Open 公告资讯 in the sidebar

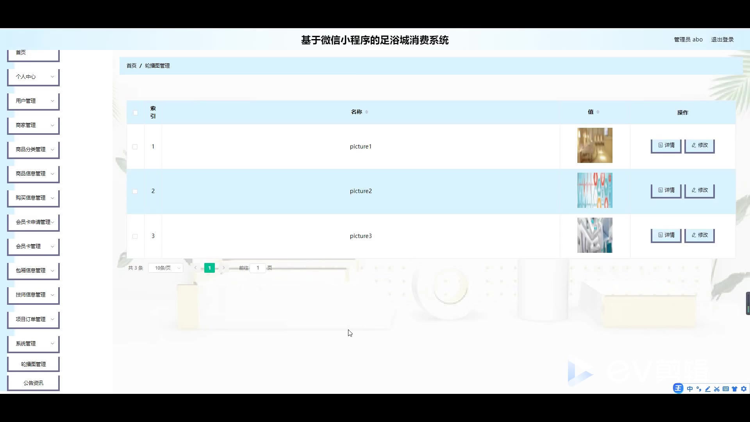point(33,383)
